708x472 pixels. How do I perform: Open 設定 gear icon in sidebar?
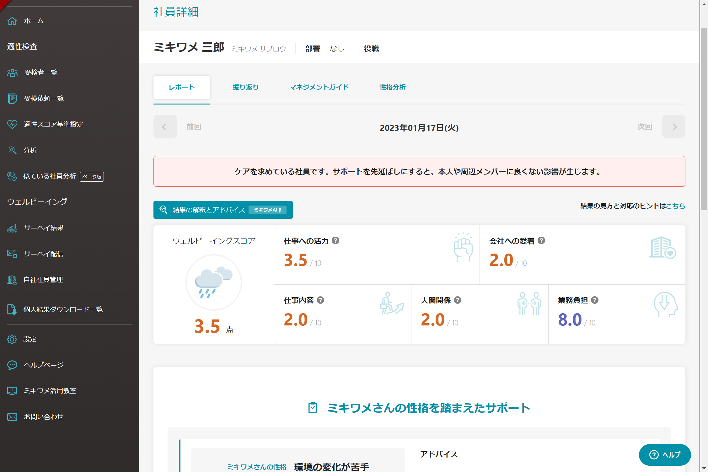click(x=12, y=339)
